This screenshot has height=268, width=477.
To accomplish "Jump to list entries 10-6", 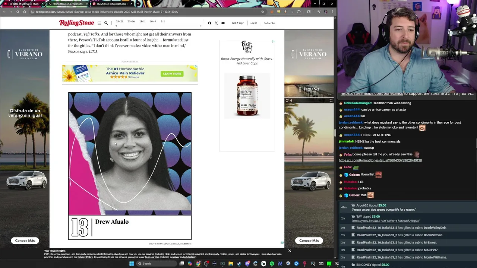I will 153,22.
